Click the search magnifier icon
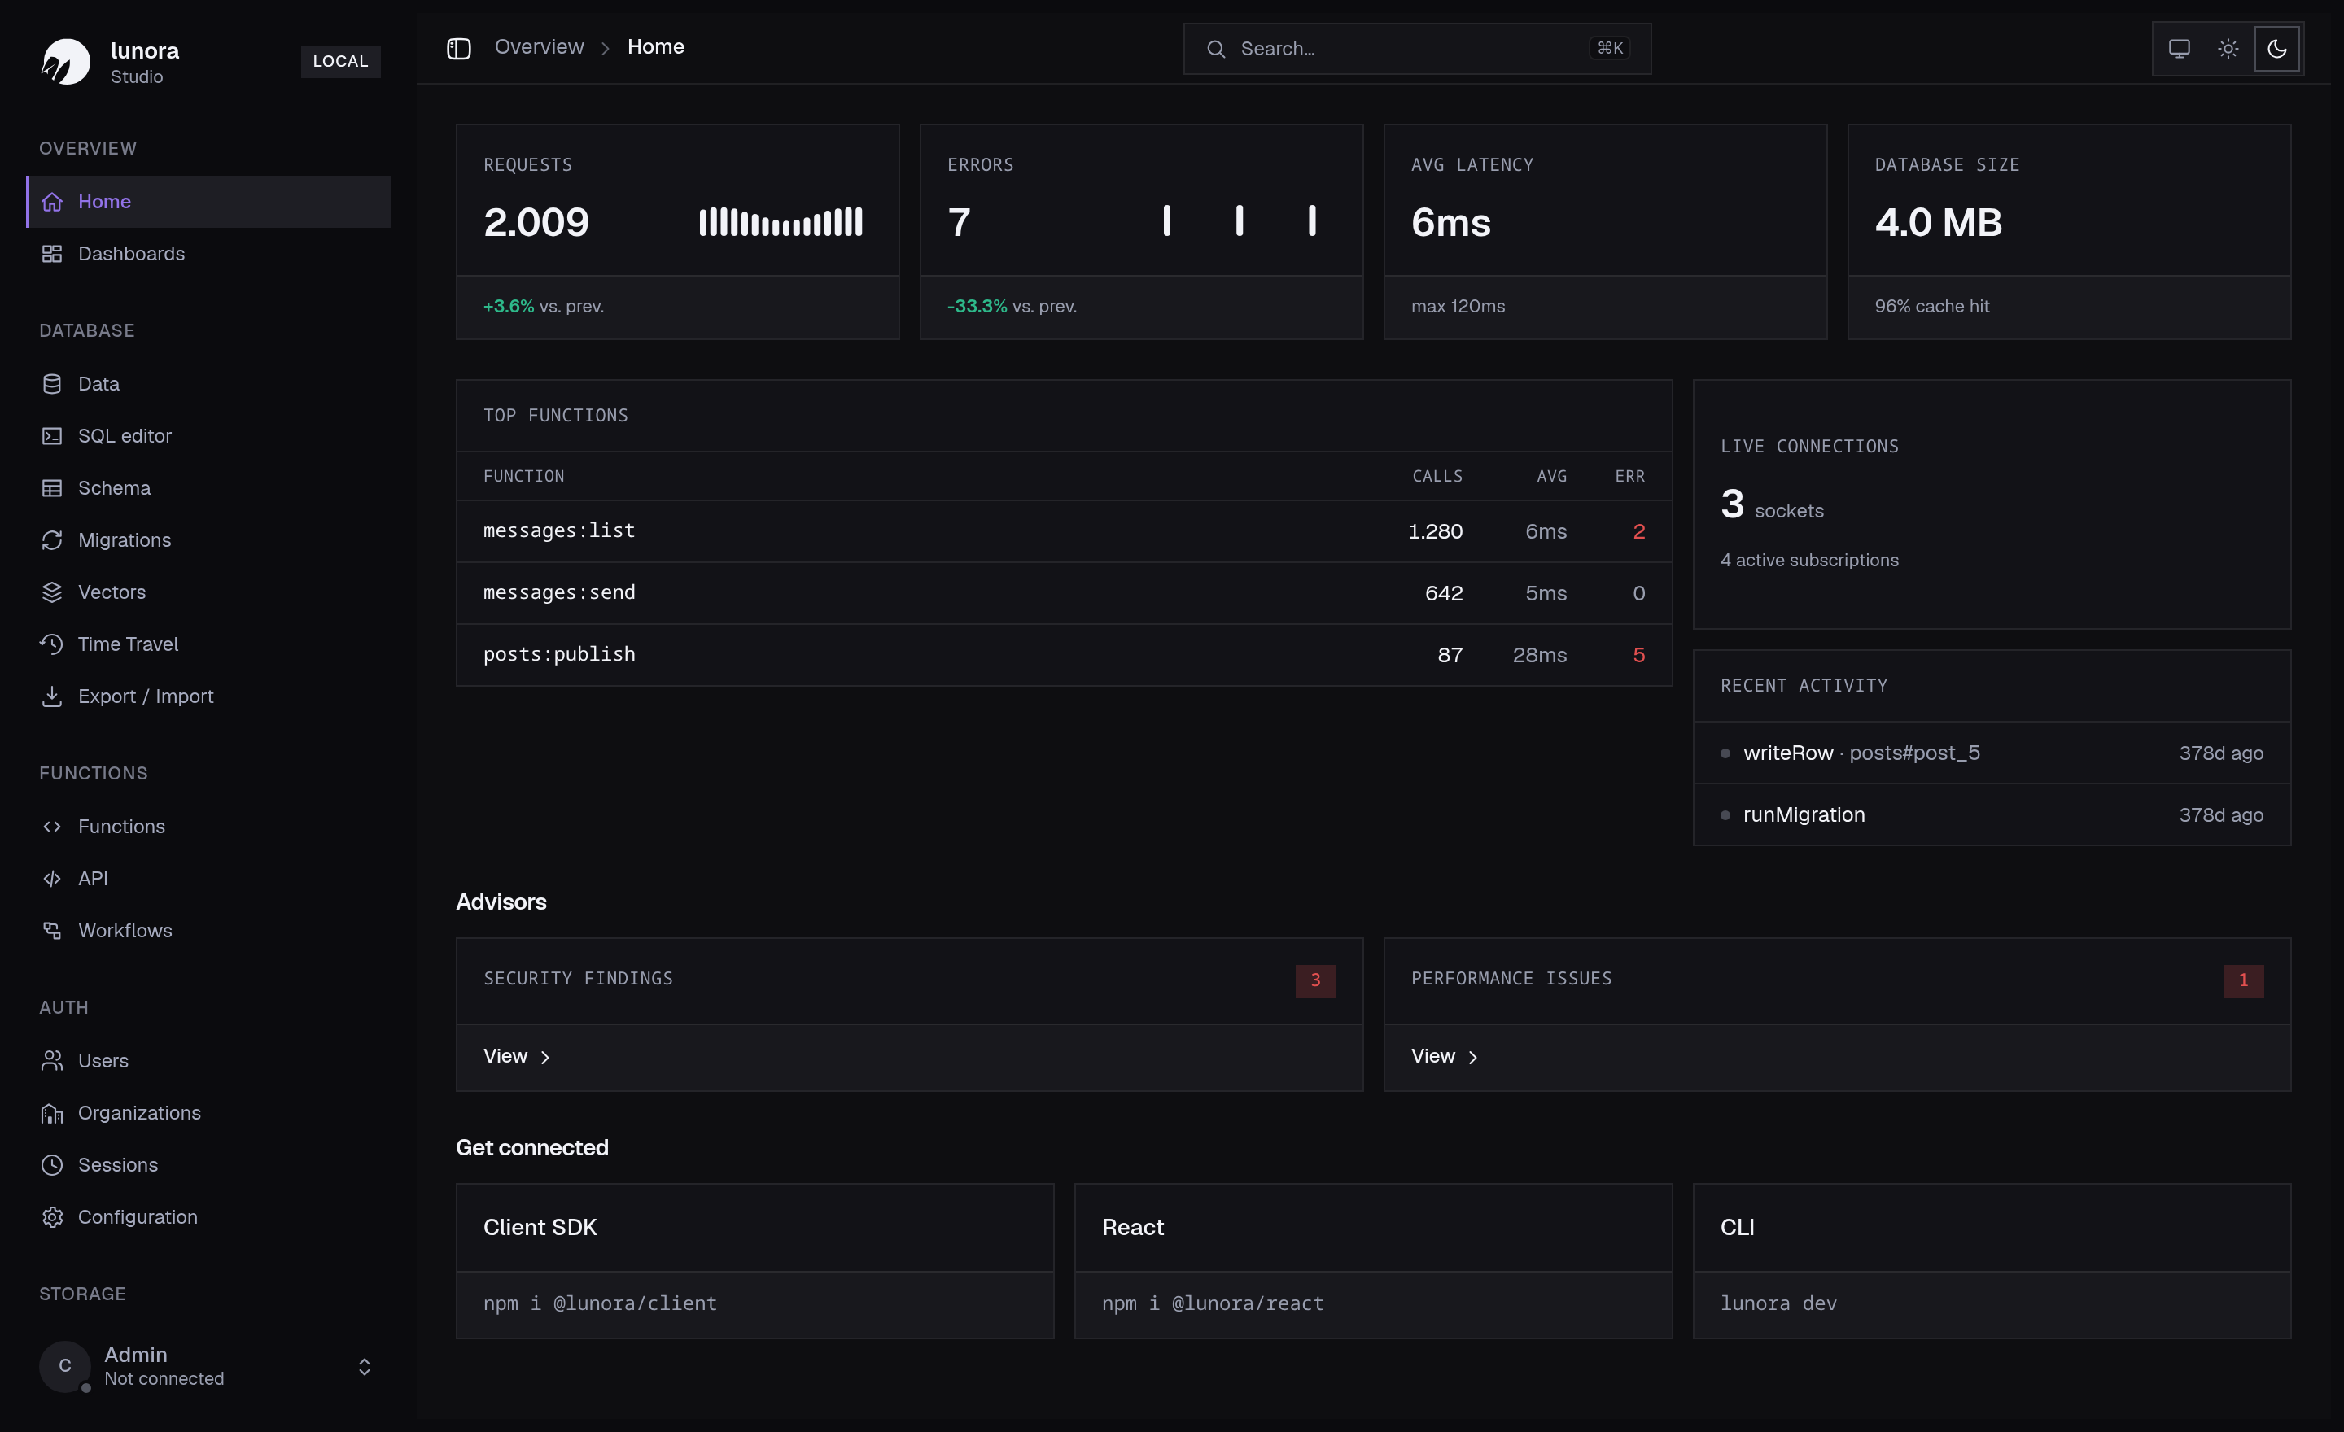Image resolution: width=2344 pixels, height=1432 pixels. point(1216,49)
